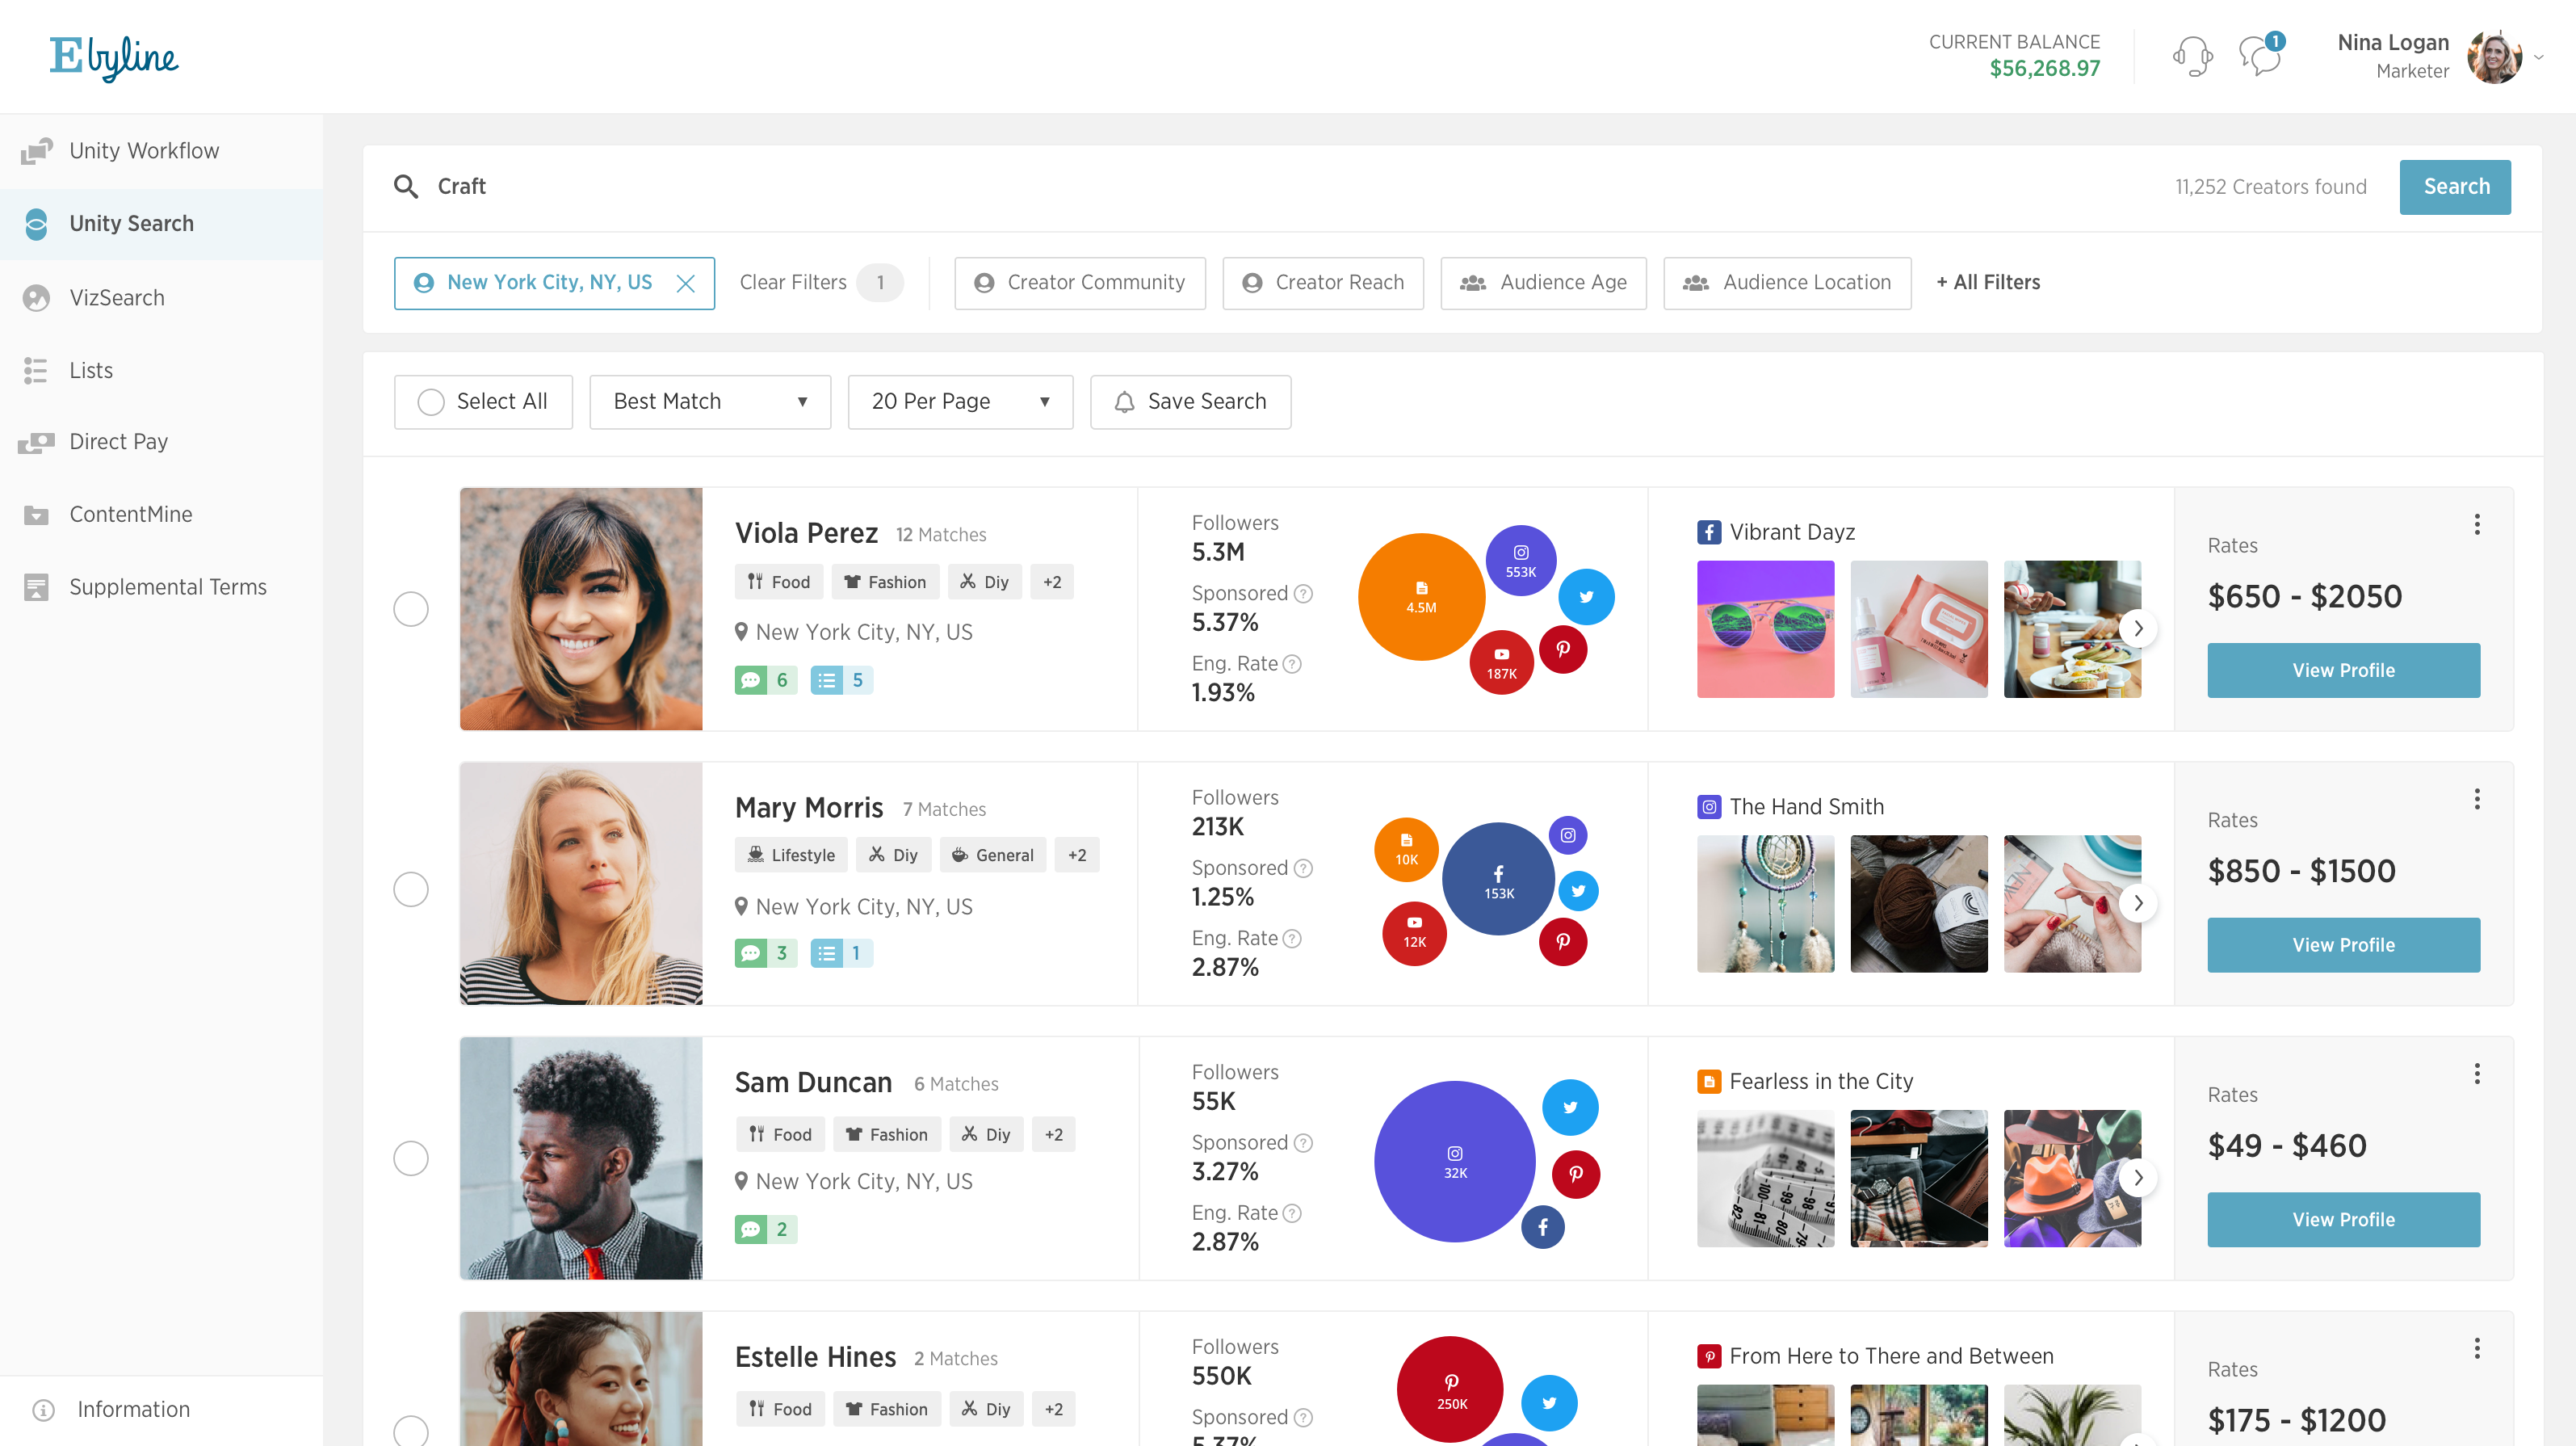Open Unity Workflow in sidebar
The height and width of the screenshot is (1446, 2576).
[x=161, y=151]
